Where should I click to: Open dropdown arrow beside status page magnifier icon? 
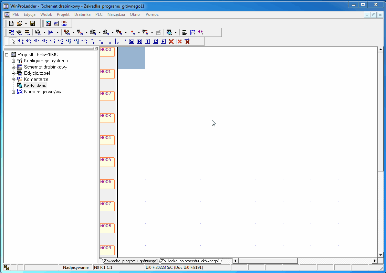point(176,32)
